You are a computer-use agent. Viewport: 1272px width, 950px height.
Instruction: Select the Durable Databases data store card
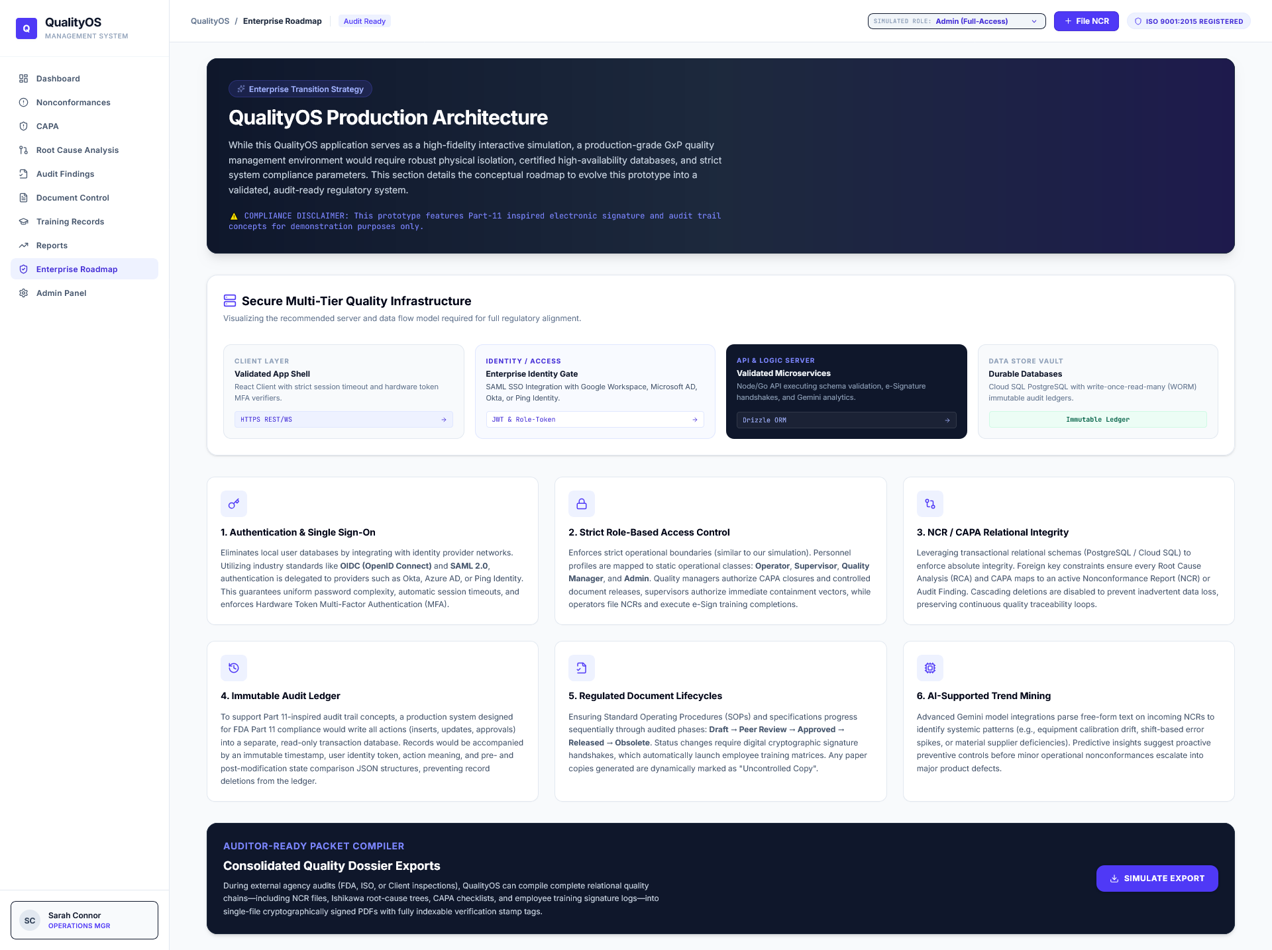click(x=1098, y=391)
